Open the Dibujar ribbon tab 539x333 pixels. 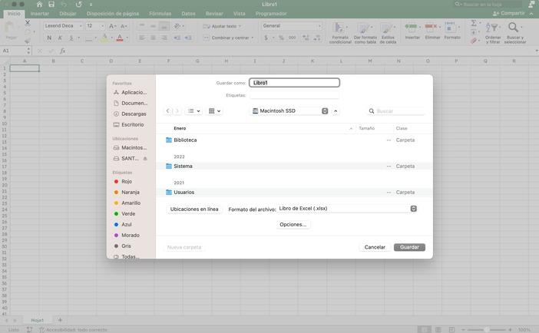[x=68, y=13]
